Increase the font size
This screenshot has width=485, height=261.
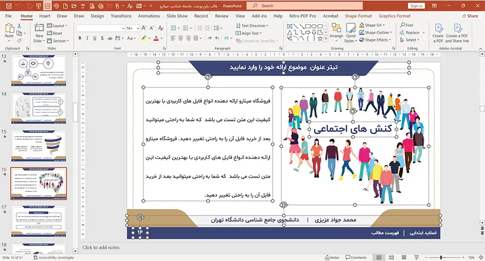[144, 28]
